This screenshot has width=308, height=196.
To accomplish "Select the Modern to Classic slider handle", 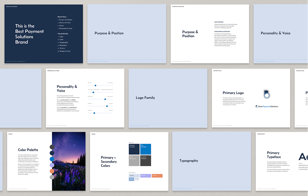I will coord(94,113).
